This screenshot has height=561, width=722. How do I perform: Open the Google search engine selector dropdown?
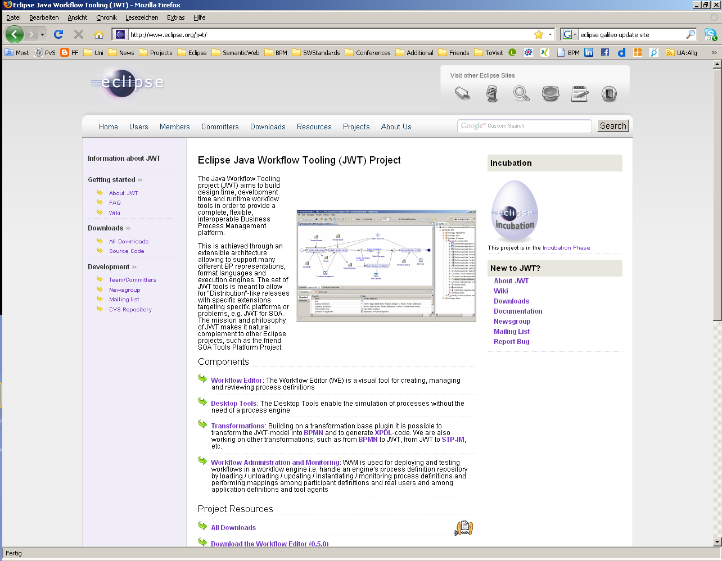point(570,34)
